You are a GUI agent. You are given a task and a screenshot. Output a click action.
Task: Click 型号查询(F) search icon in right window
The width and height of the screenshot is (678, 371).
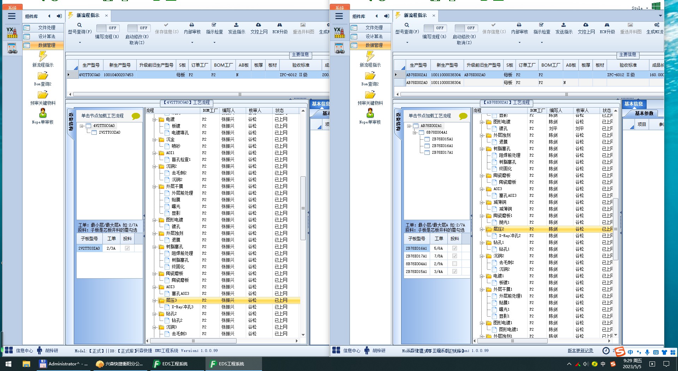point(407,25)
